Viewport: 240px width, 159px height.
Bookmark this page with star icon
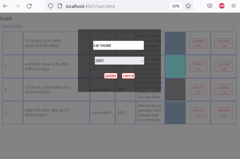click(188, 6)
